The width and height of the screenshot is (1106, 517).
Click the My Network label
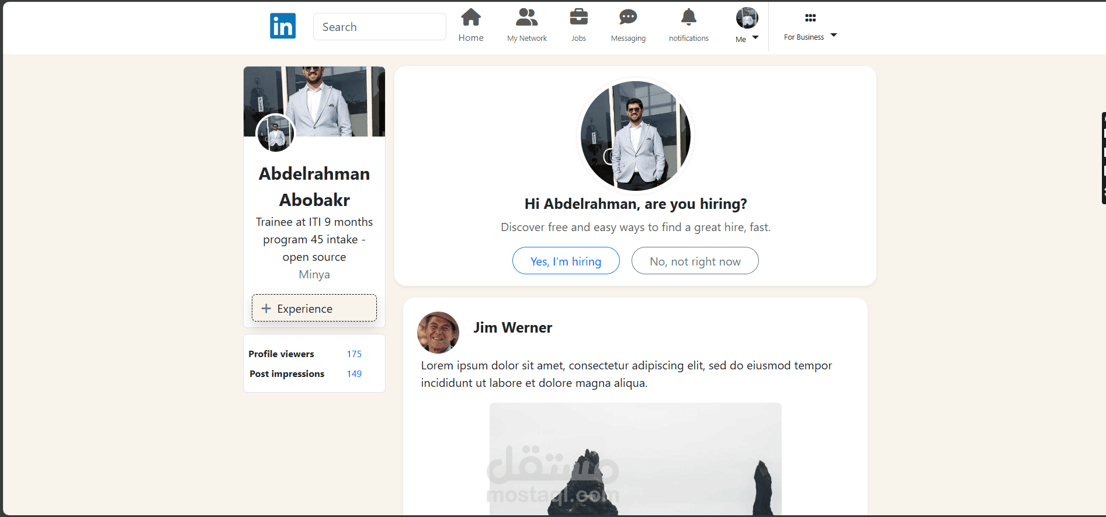pos(527,39)
